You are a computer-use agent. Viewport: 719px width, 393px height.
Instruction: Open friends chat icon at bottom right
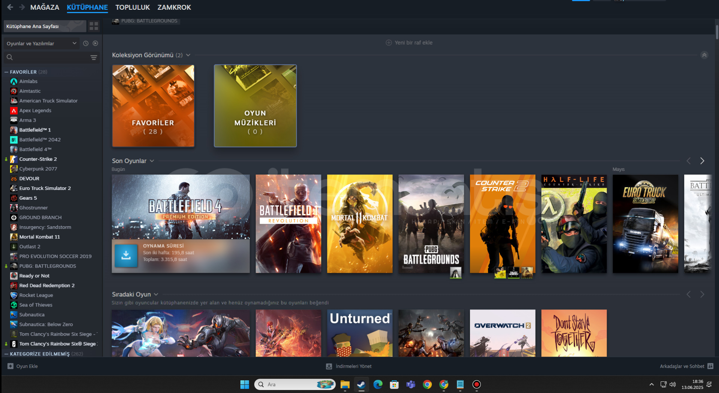[710, 366]
